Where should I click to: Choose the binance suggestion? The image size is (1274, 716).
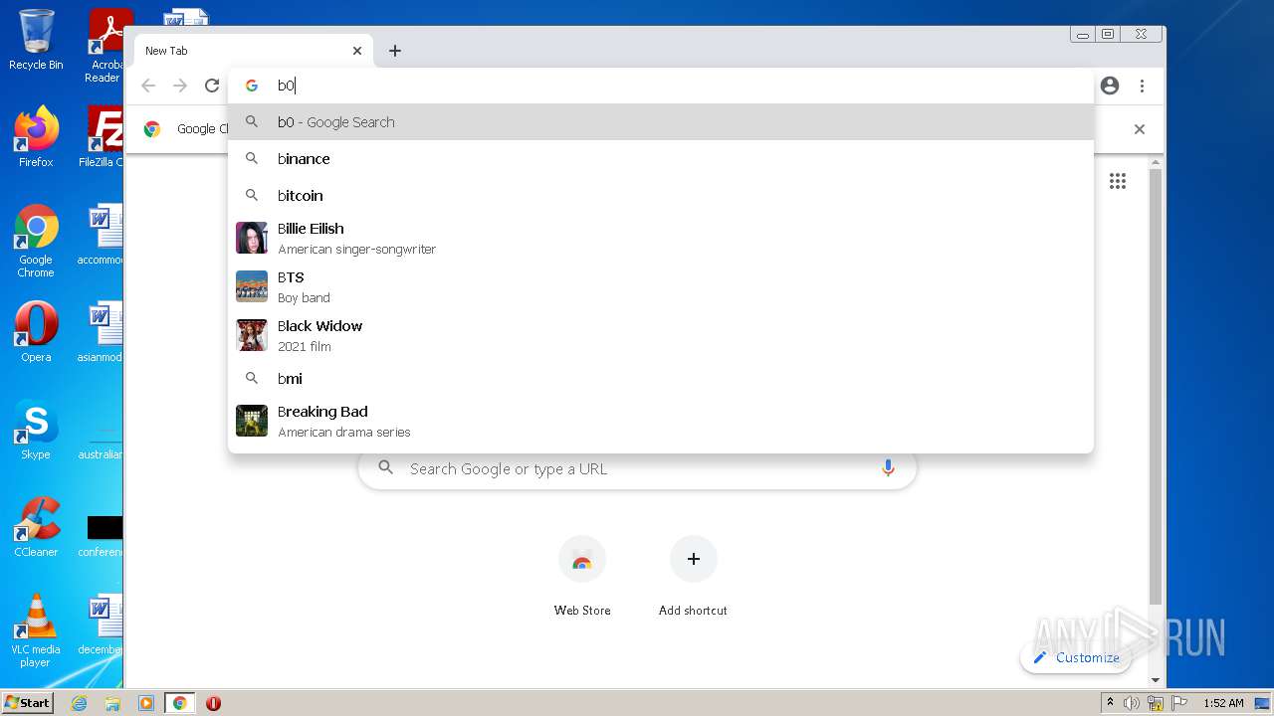point(661,159)
